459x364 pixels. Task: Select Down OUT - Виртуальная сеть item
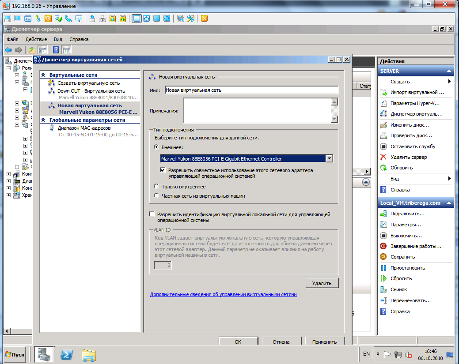point(91,91)
